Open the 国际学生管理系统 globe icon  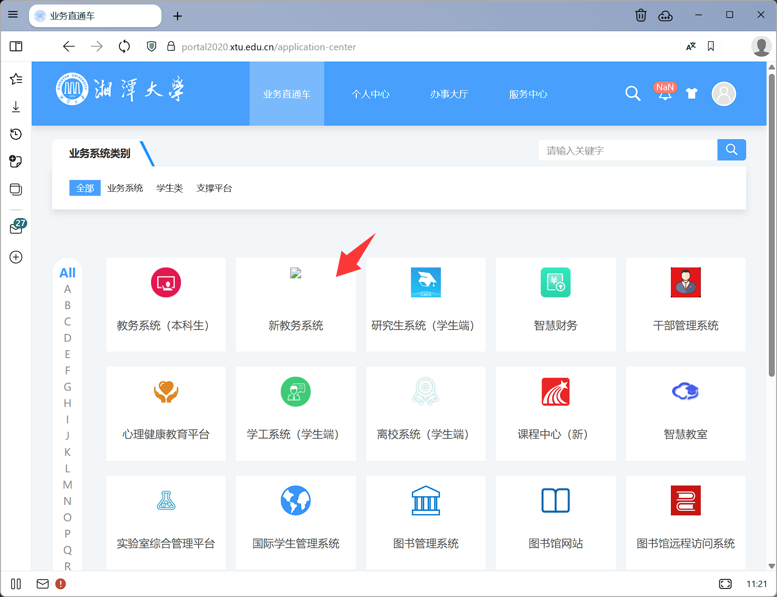pos(296,500)
